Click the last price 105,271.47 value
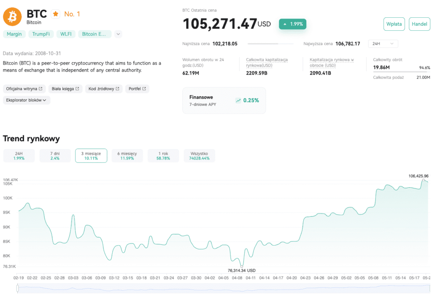432x300 pixels. tap(220, 24)
